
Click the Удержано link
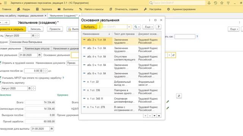click(x=63, y=95)
